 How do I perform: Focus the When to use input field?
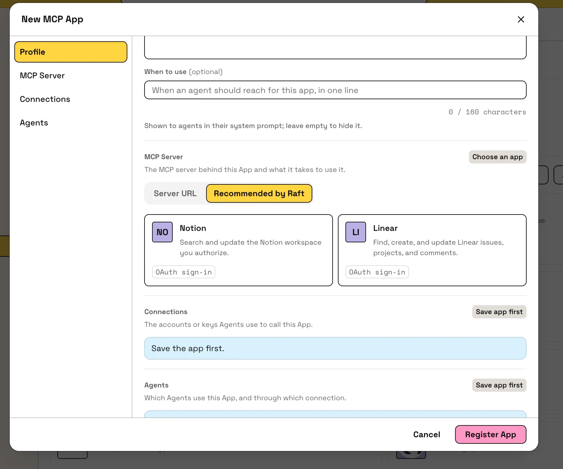pyautogui.click(x=335, y=90)
